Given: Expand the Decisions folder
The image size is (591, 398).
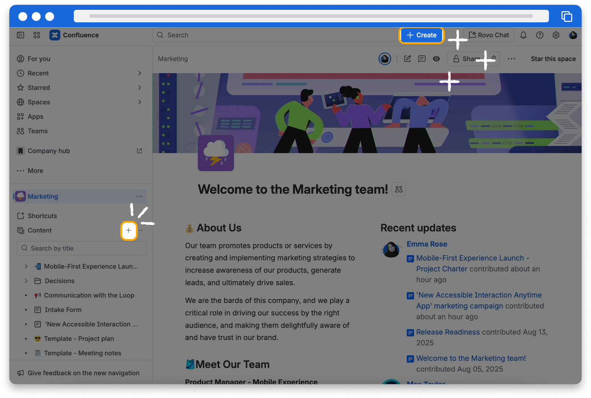Looking at the screenshot, I should 26,281.
